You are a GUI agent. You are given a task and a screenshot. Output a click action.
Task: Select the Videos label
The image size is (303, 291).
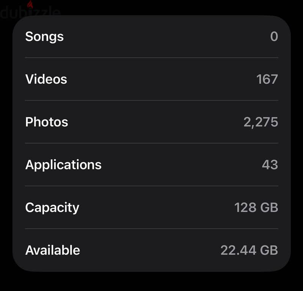46,79
